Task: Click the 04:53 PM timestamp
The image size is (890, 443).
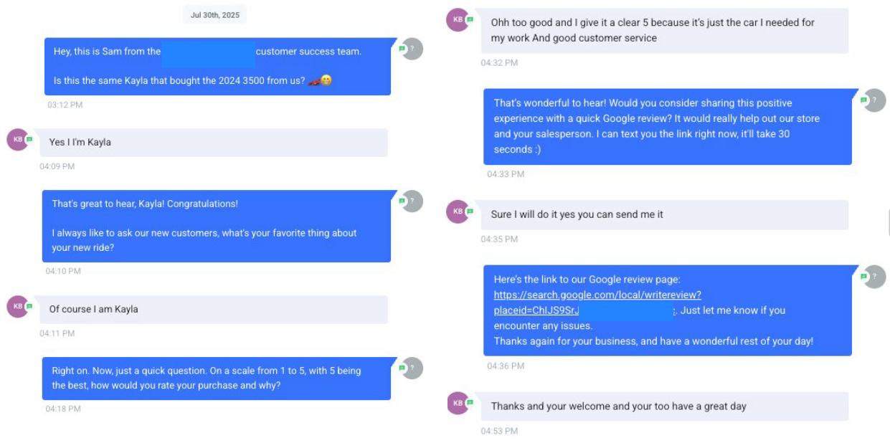Action: coord(499,431)
